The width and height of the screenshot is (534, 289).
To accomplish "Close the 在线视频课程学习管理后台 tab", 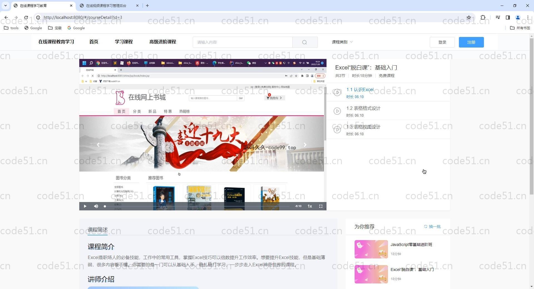I will click(x=137, y=6).
